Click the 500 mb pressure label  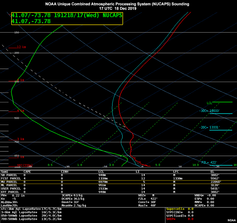17,118
